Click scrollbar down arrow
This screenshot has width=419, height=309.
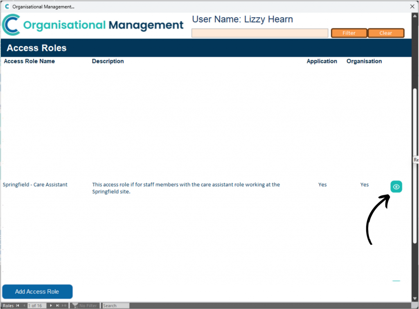tap(415, 298)
